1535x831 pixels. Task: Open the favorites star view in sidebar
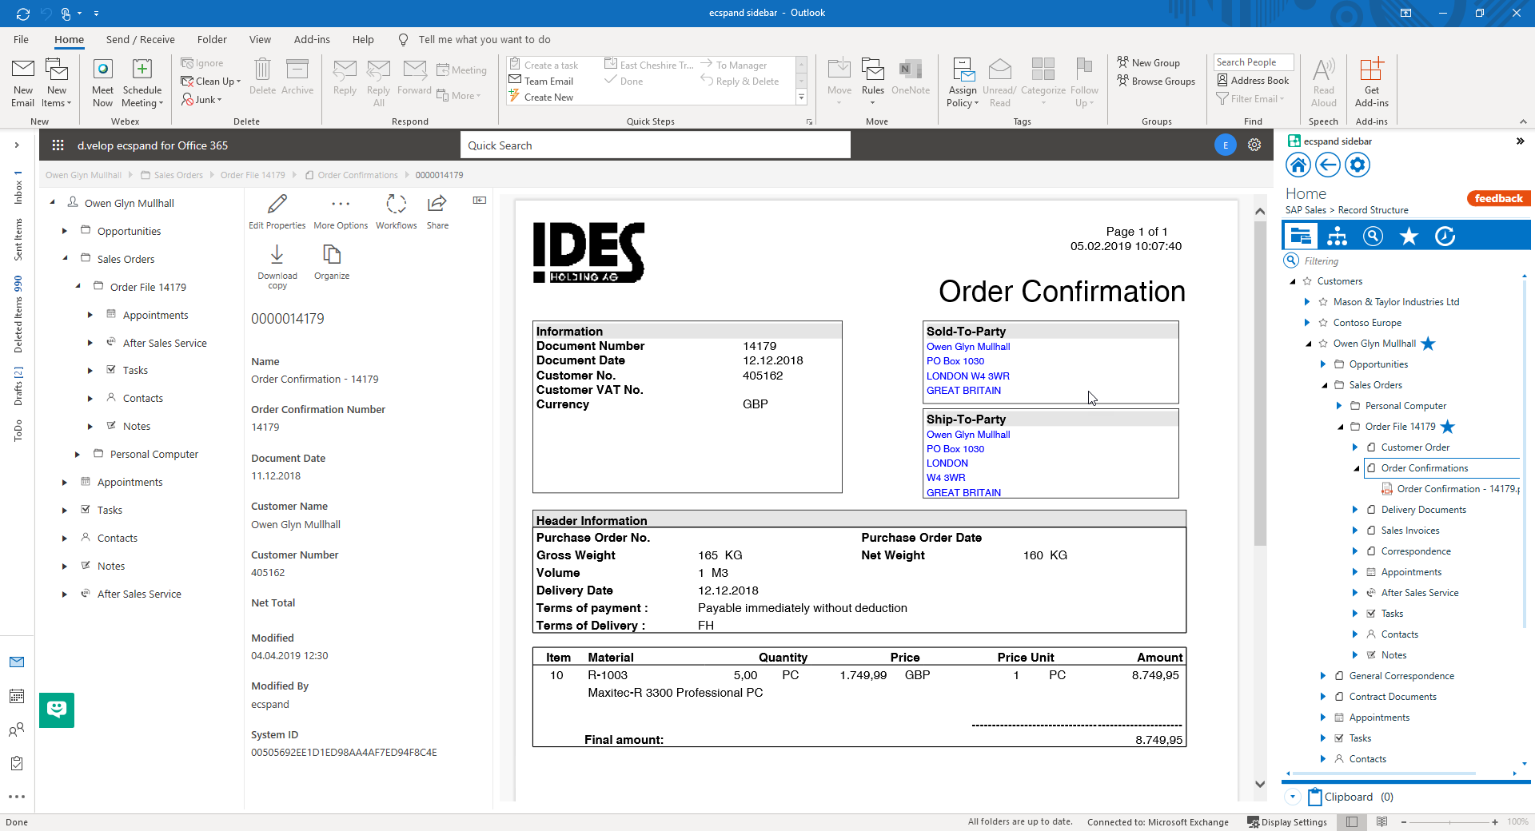click(1409, 237)
